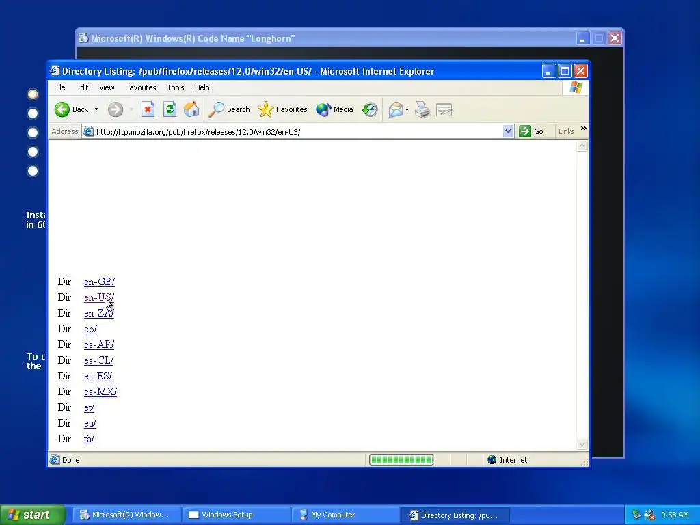Click the IE title bar document icon
700x525 pixels.
[x=55, y=70]
